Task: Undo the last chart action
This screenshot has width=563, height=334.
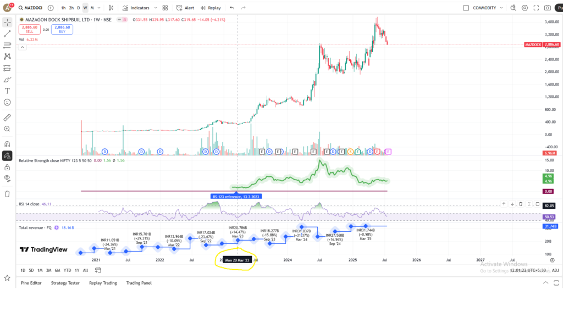Action: 232,8
